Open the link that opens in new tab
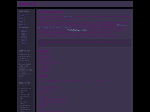The height and width of the screenshot is (112, 150). click(54, 27)
